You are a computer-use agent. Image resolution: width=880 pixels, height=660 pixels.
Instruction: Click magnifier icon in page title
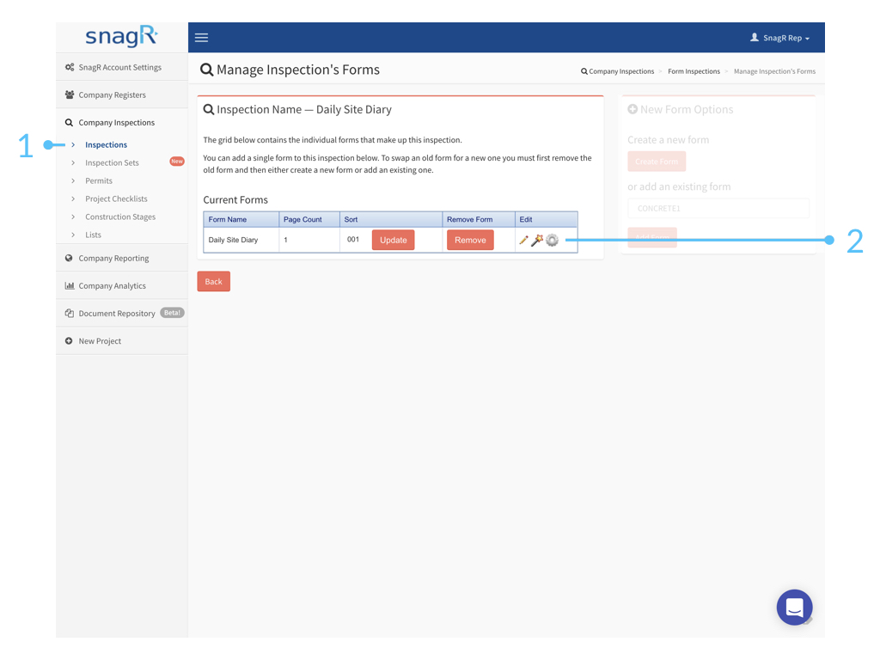[x=206, y=70]
